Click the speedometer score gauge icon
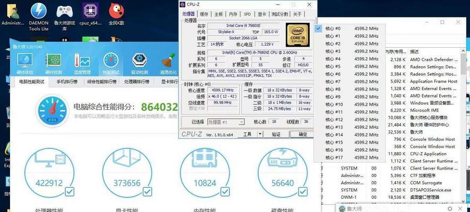 [53, 110]
